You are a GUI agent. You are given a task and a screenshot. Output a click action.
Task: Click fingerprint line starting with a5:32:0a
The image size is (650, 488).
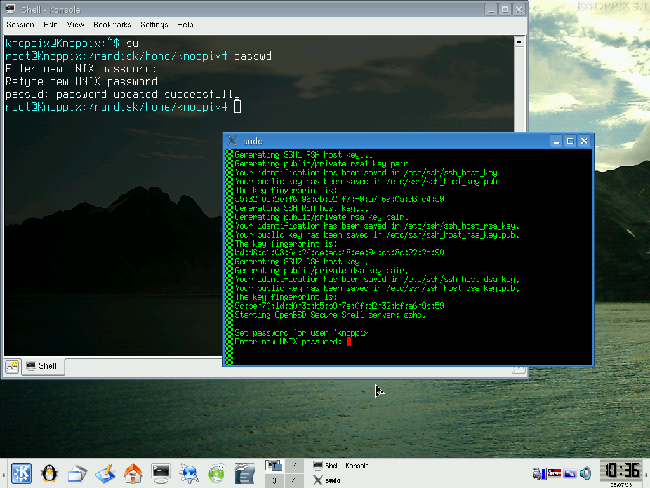click(x=340, y=199)
